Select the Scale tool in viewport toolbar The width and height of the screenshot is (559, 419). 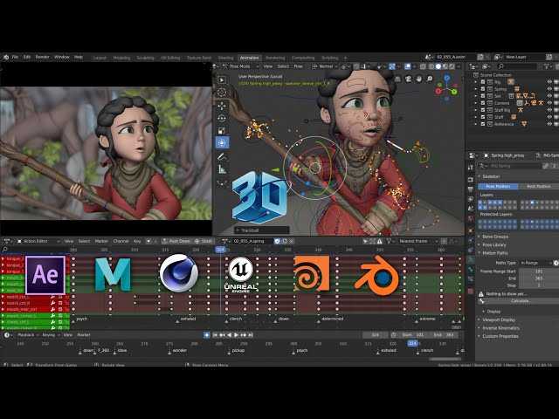point(222,130)
